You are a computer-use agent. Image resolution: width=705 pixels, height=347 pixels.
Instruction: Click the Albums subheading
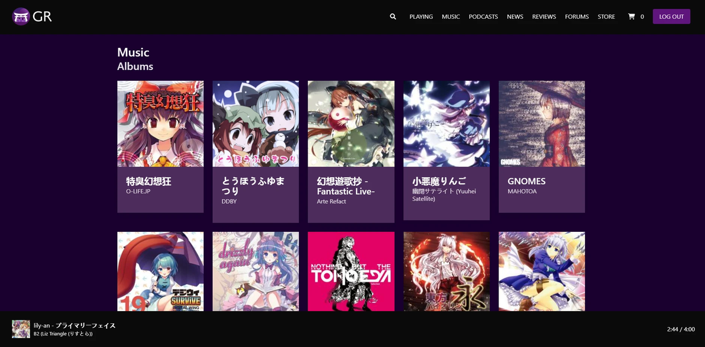pos(135,67)
